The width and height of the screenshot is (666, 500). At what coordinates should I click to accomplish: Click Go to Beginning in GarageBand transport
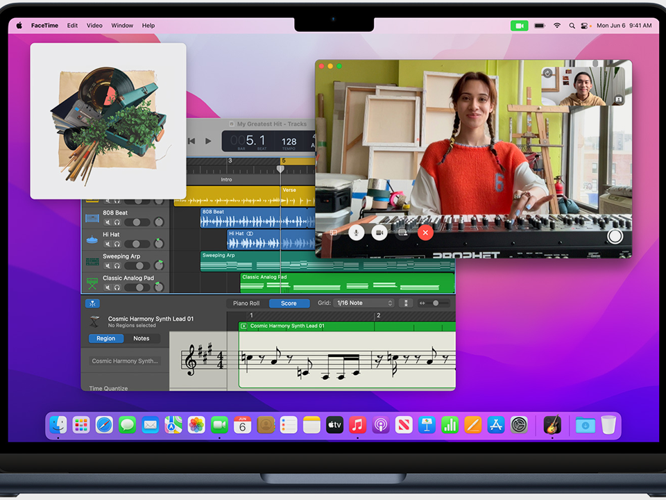point(191,141)
